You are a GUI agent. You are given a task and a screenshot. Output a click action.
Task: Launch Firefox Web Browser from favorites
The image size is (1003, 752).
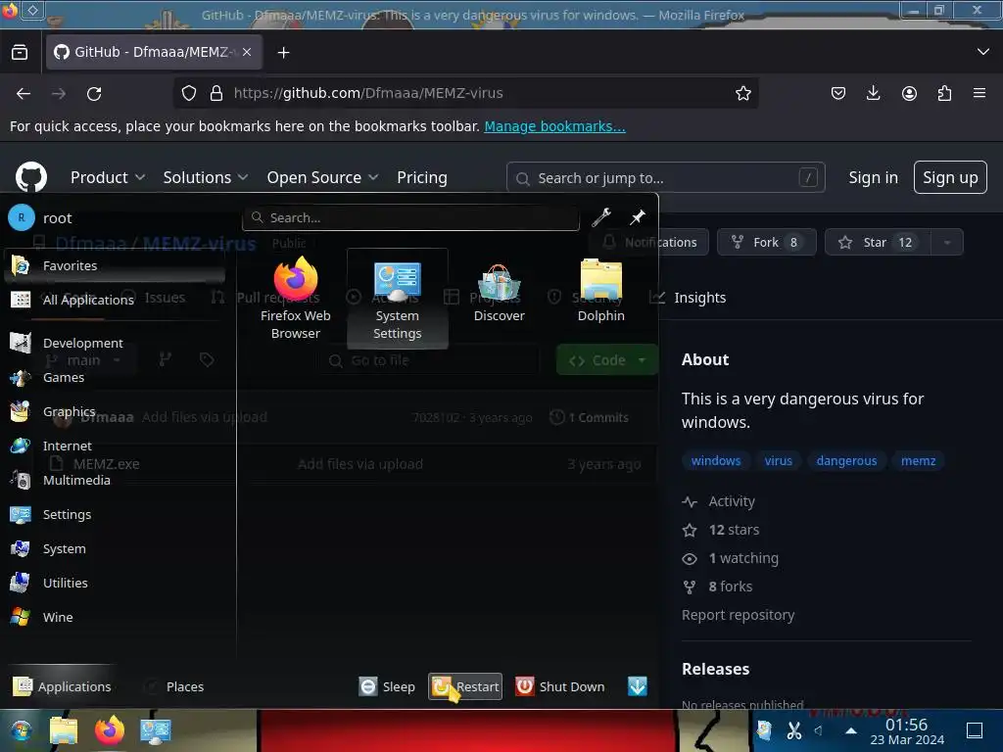click(295, 298)
